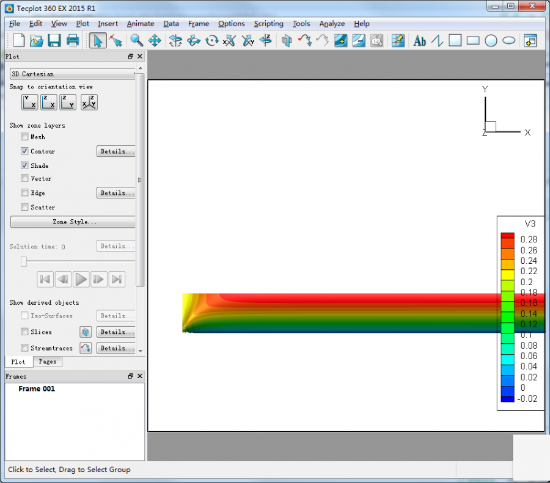This screenshot has height=483, width=550.
Task: Select the Insert Text 'Ab' tool
Action: [x=419, y=41]
